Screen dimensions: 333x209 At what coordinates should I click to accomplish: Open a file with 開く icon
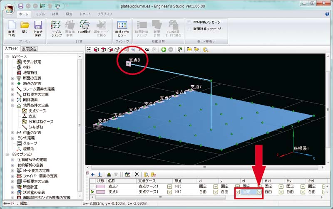click(x=25, y=27)
